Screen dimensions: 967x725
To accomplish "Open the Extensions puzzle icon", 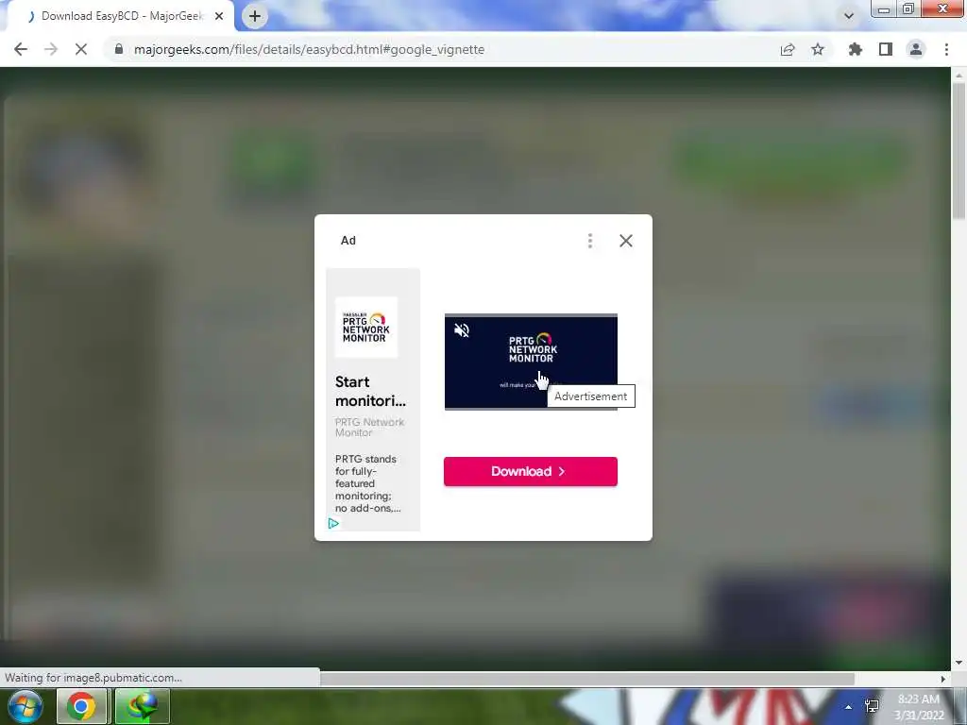I will tap(855, 49).
